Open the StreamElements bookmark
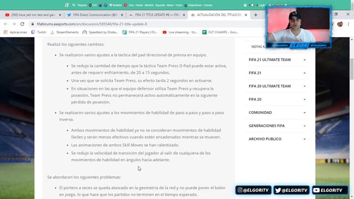The height and width of the screenshot is (199, 354). [64, 32]
